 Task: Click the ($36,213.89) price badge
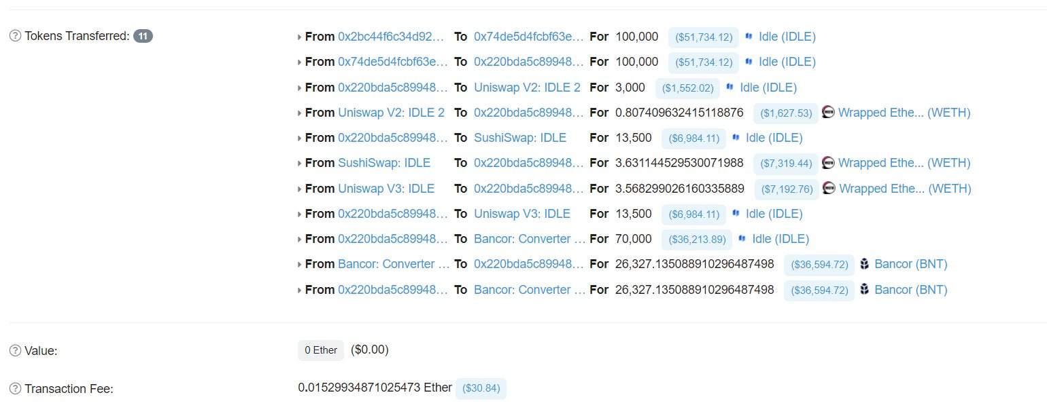[697, 240]
